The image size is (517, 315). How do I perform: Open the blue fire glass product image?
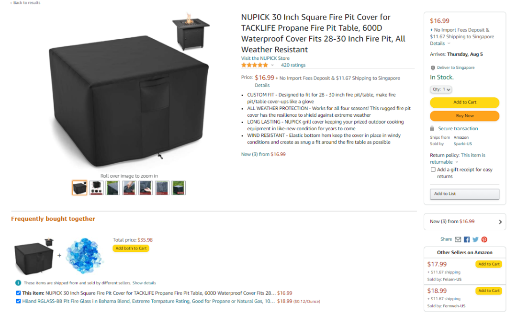[x=85, y=256]
